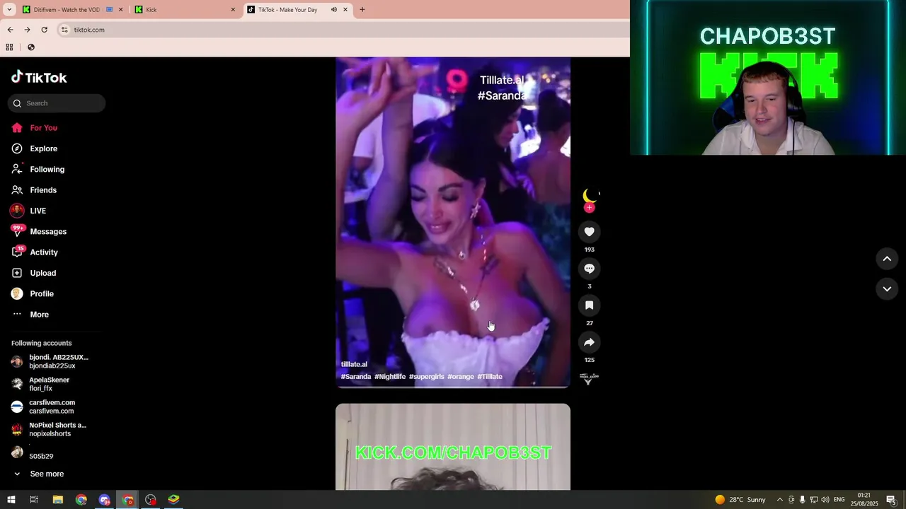Image resolution: width=906 pixels, height=509 pixels.
Task: Reload the TikTok page
Action: pyautogui.click(x=44, y=30)
